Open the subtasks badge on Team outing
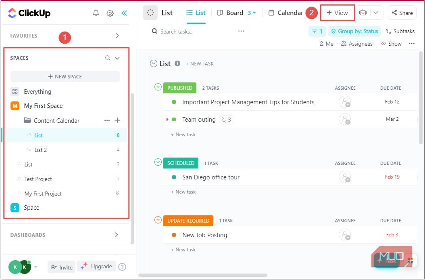425x280 pixels. coord(226,120)
